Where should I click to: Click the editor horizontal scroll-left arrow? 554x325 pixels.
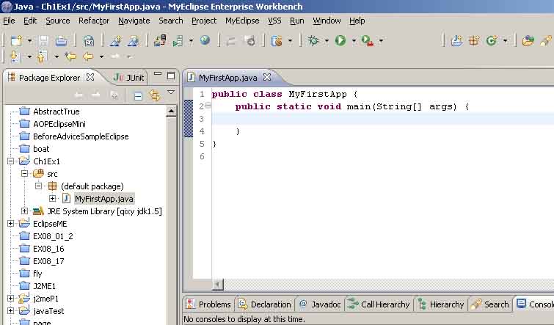point(218,284)
